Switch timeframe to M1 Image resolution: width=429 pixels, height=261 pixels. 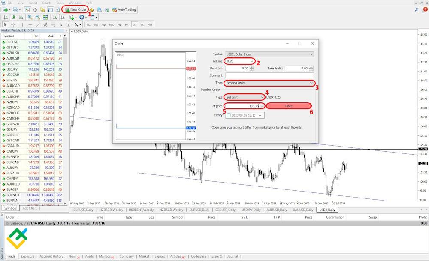[x=88, y=24]
